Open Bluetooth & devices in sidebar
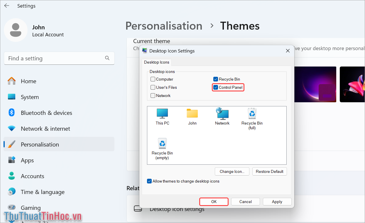This screenshot has width=365, height=223. 46,113
